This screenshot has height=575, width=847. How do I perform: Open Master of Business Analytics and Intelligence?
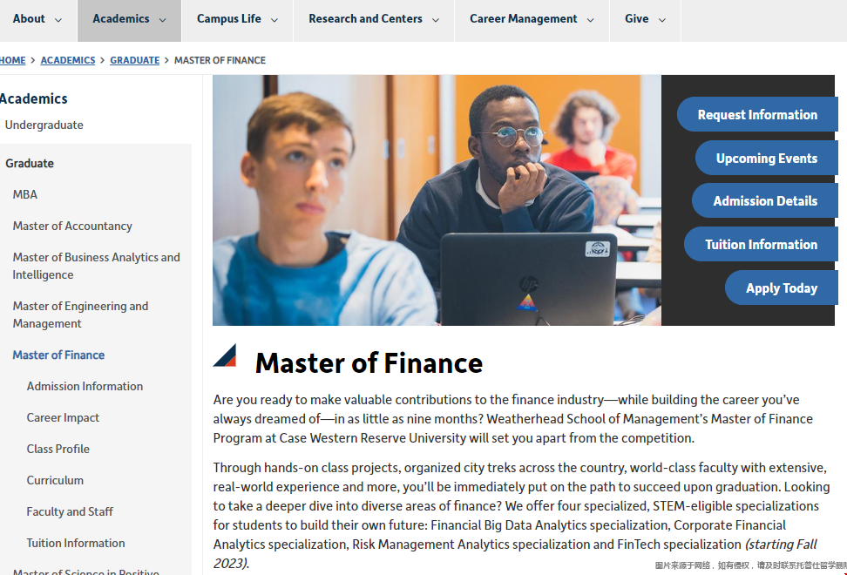click(96, 267)
